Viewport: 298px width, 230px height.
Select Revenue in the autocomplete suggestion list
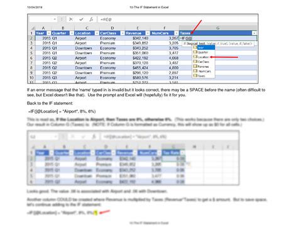coord(204,67)
